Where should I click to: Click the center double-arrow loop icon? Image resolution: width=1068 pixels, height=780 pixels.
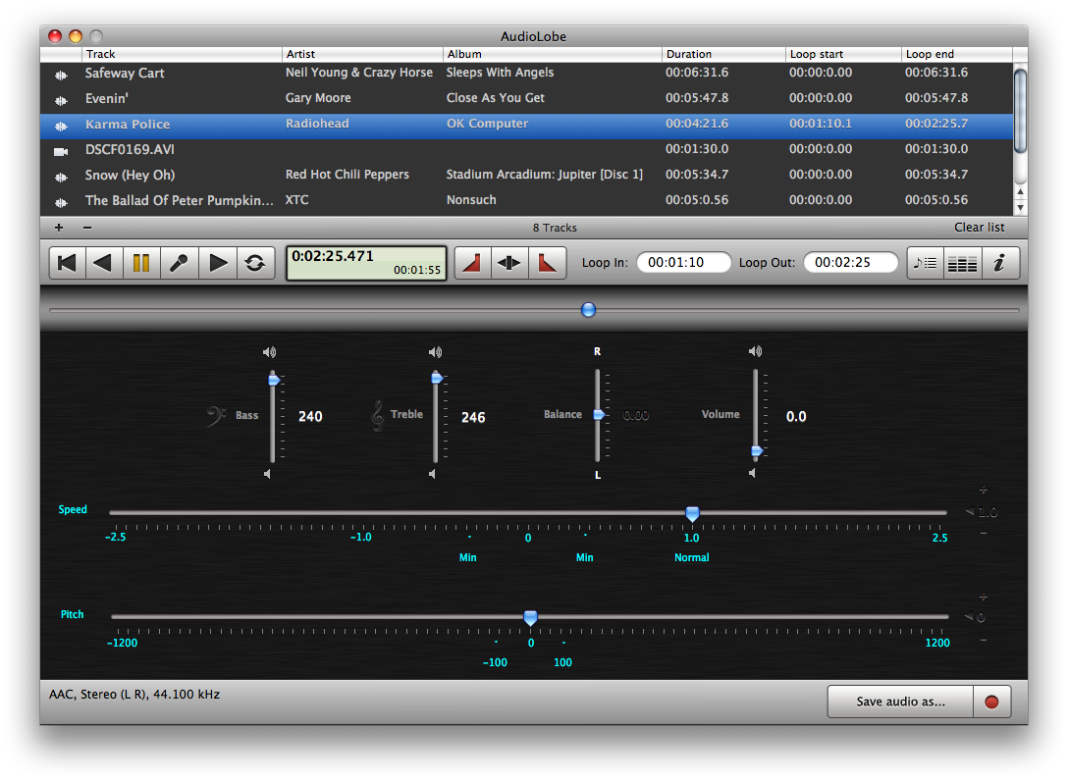point(509,263)
